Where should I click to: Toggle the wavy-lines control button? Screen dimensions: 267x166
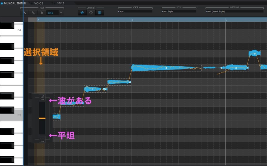click(x=100, y=13)
